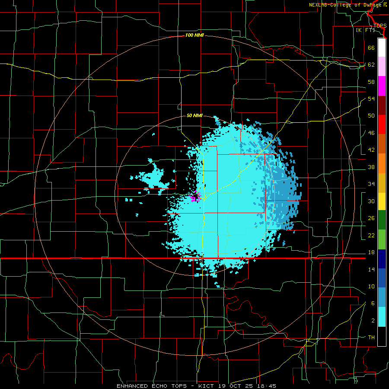
Task: Click the "46" legend value
Action: 371,133
